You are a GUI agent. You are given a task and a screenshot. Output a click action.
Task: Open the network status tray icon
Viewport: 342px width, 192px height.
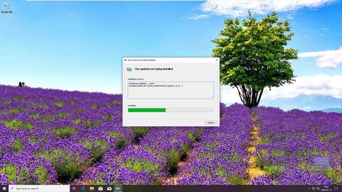(314, 188)
